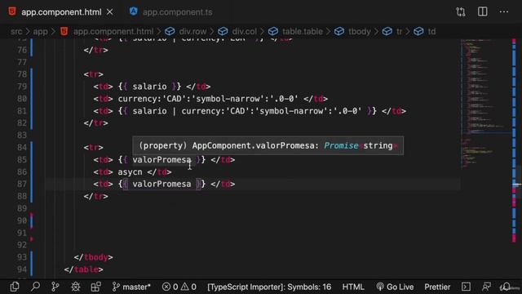Screen dimensions: 522x294
Task: Close the app.component.html tab
Action: [109, 12]
